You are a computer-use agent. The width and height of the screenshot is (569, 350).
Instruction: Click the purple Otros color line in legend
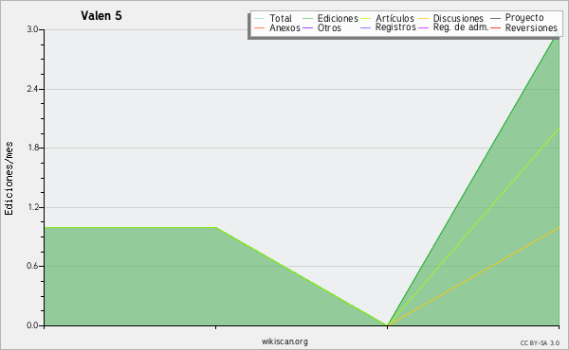point(307,27)
